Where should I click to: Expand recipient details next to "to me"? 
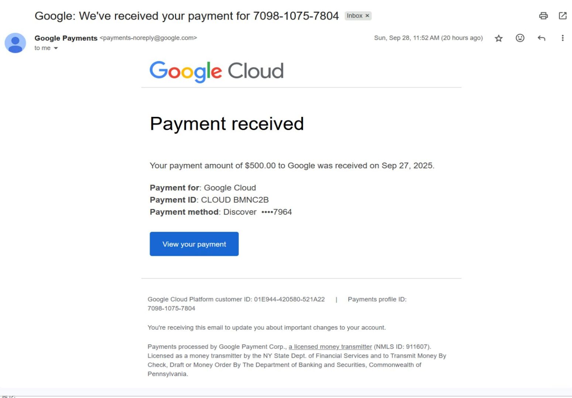[x=56, y=48]
